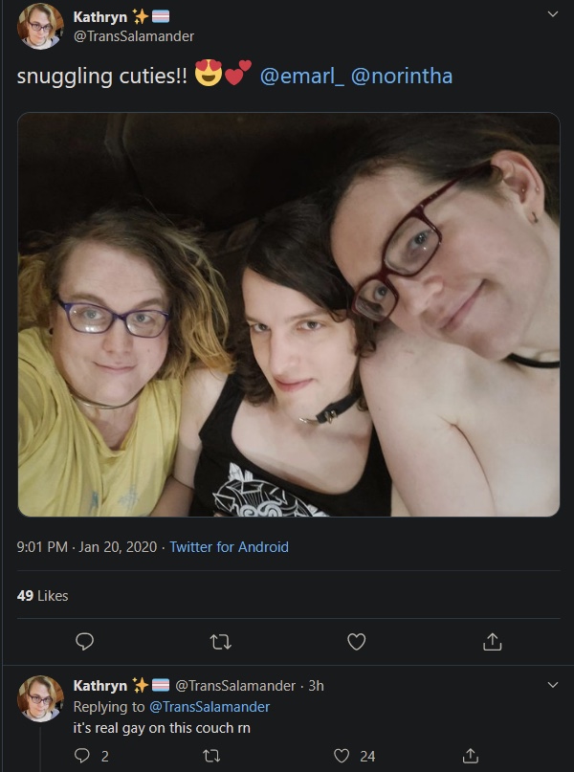
Task: Open the main tweet's chevron options menu
Action: pos(553,13)
